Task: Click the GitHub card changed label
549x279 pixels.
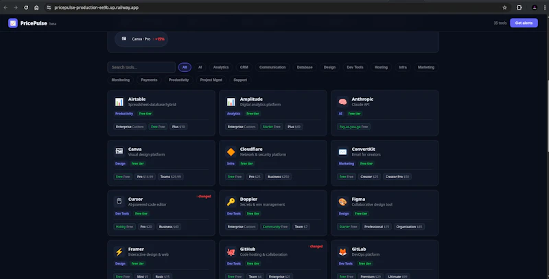Action: click(316, 247)
